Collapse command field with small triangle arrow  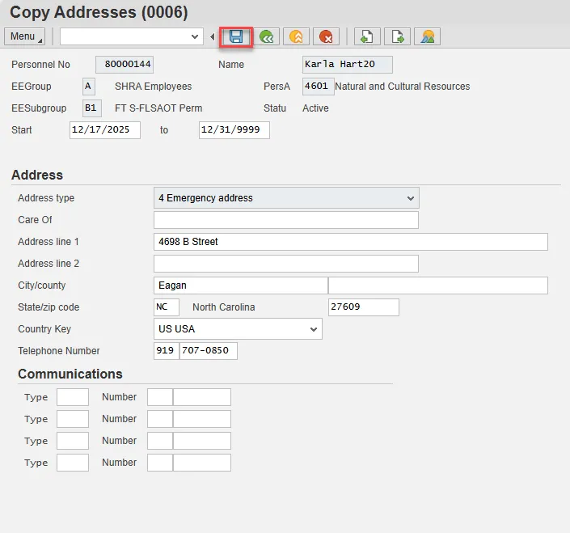point(212,36)
